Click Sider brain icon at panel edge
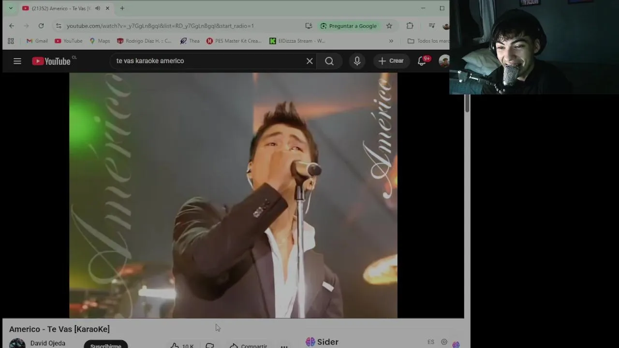 tap(456, 344)
